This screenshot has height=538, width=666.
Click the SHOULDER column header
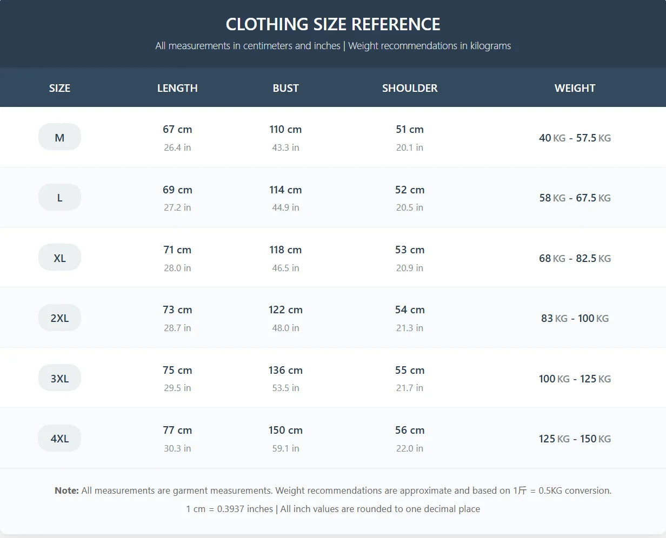coord(410,88)
